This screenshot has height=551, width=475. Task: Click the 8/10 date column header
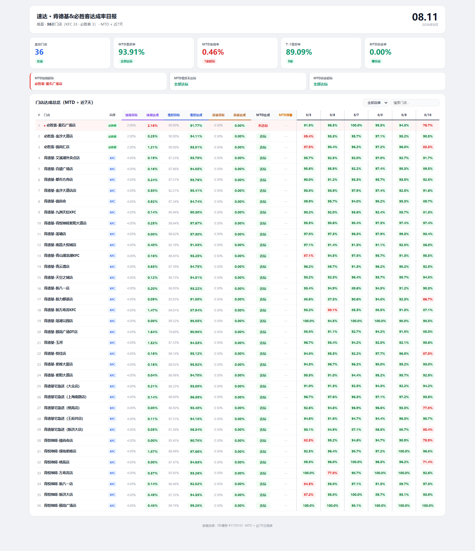click(x=428, y=115)
